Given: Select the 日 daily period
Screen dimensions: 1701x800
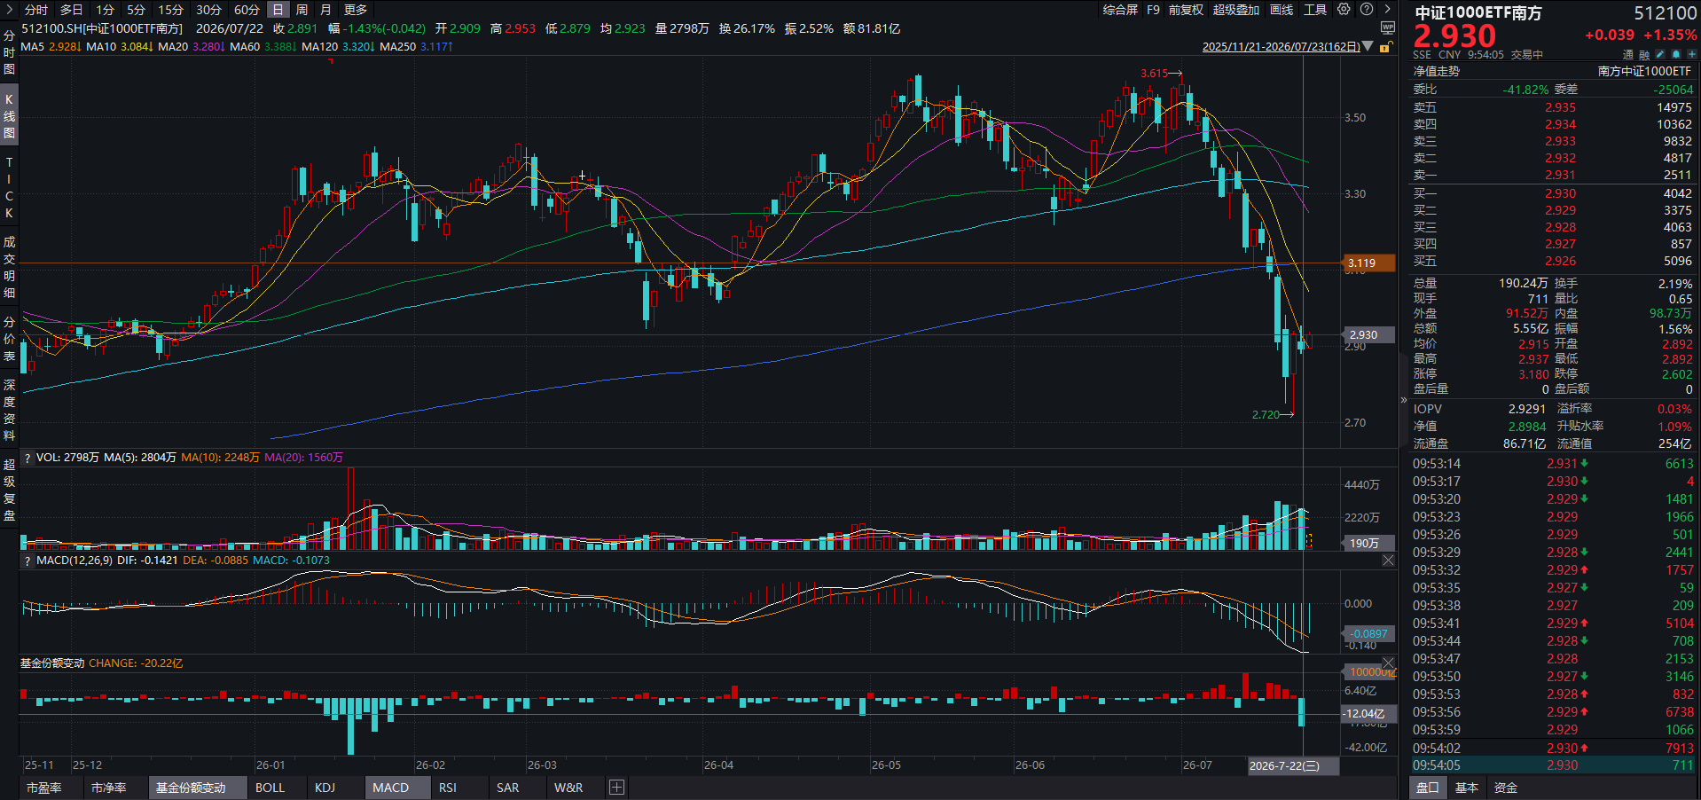Looking at the screenshot, I should [x=278, y=10].
